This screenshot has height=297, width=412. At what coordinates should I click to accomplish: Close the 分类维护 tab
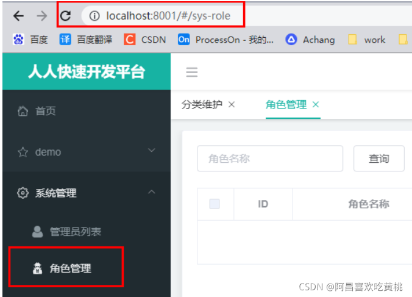coord(232,105)
